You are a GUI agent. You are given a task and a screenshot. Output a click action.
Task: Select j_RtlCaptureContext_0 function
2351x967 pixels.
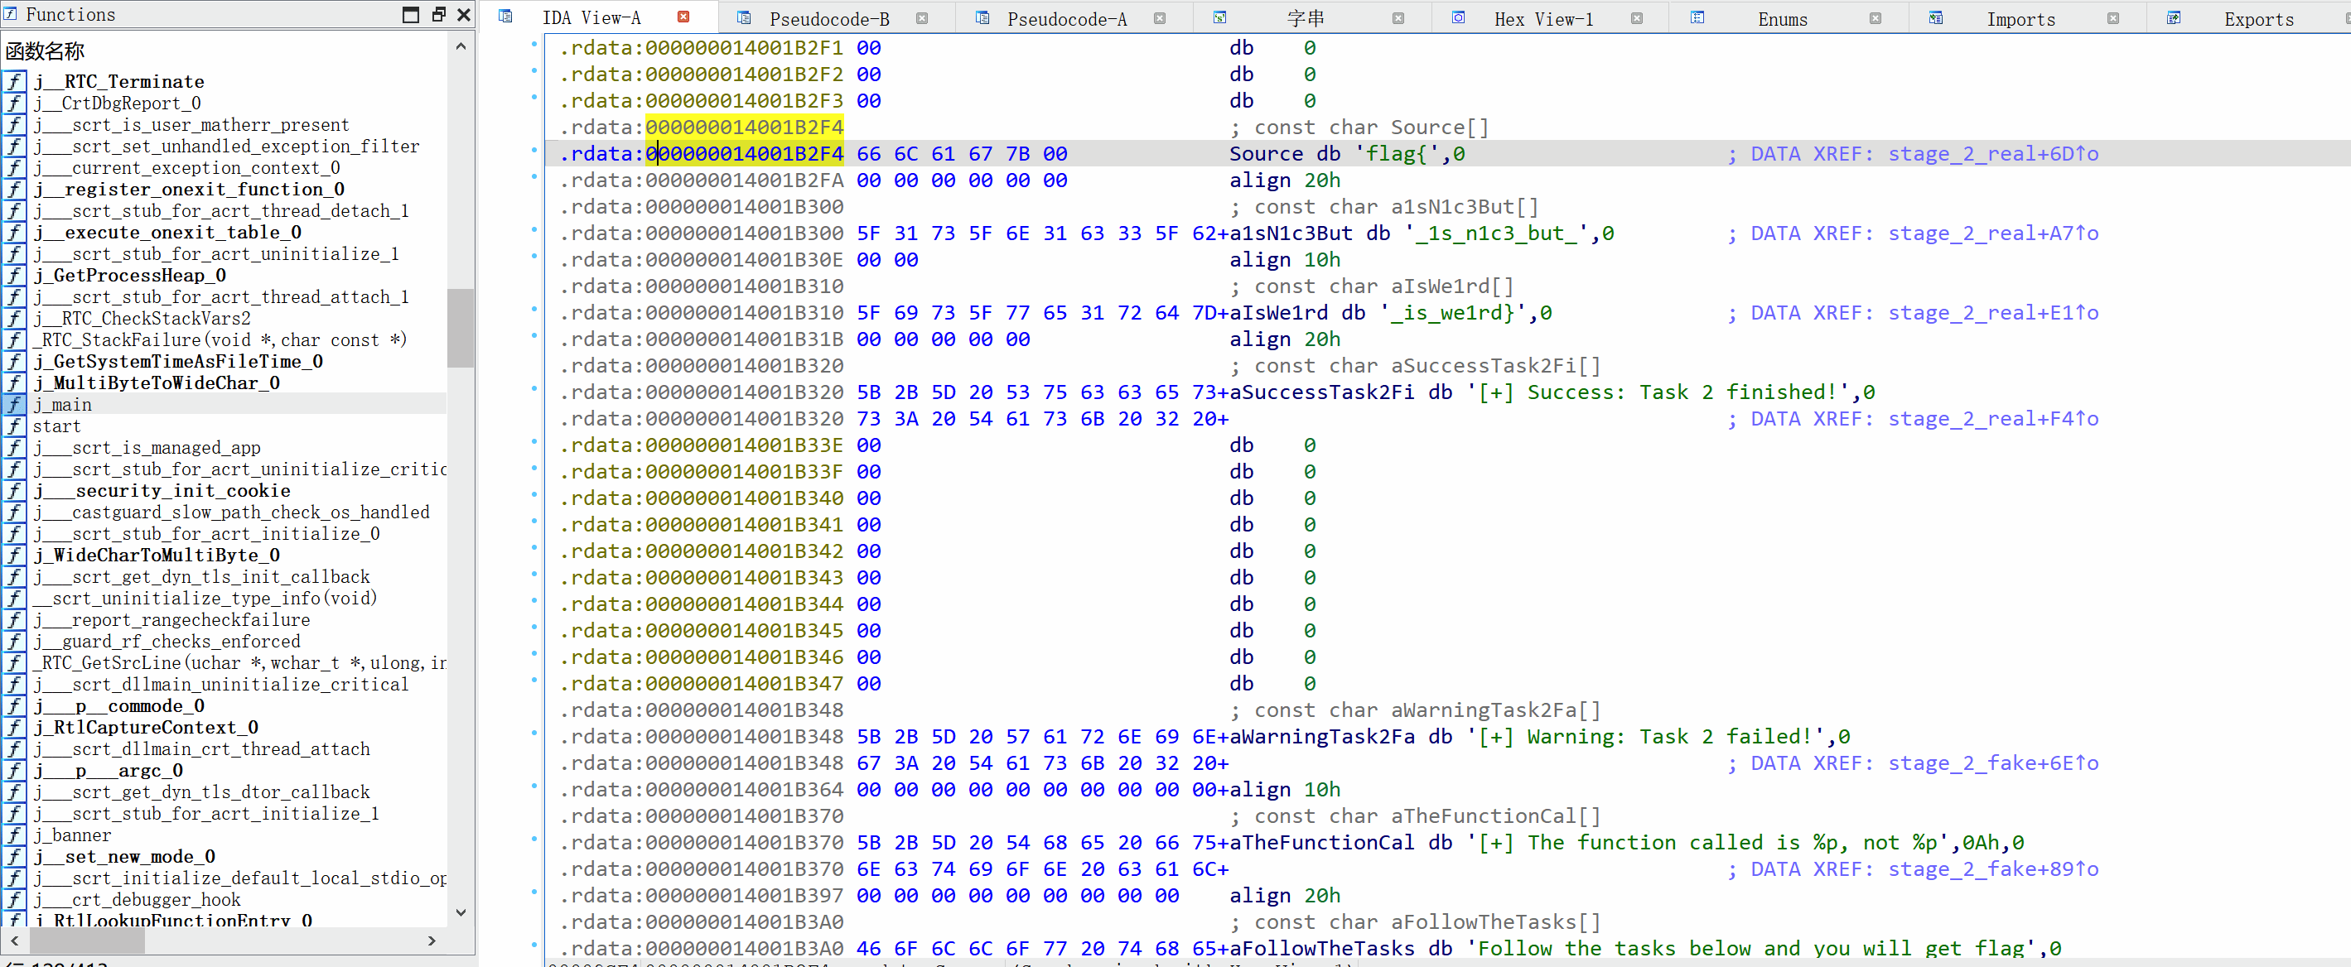point(146,727)
